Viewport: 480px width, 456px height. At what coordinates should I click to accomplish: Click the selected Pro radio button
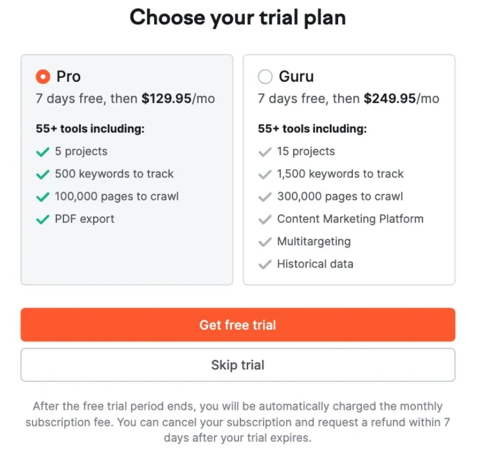[43, 76]
